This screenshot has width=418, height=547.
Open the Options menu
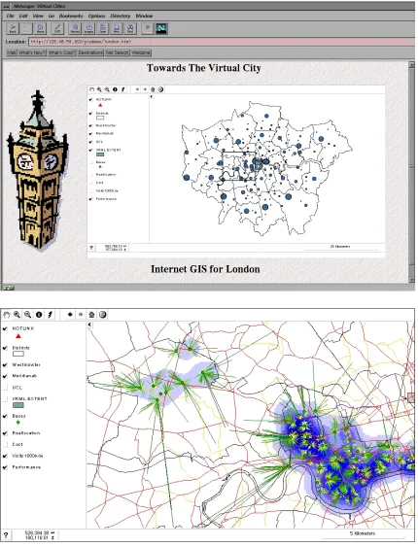click(x=96, y=17)
